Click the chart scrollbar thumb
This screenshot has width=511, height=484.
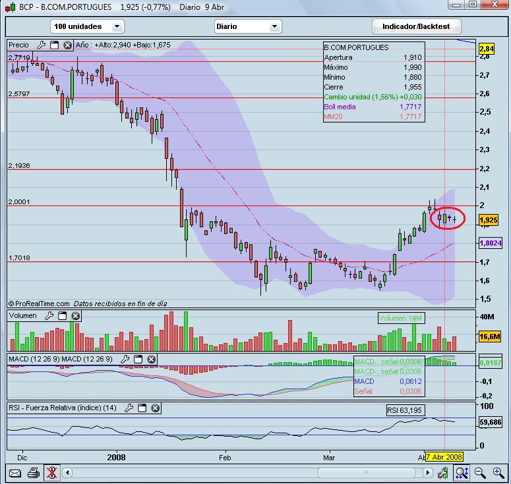(367, 472)
